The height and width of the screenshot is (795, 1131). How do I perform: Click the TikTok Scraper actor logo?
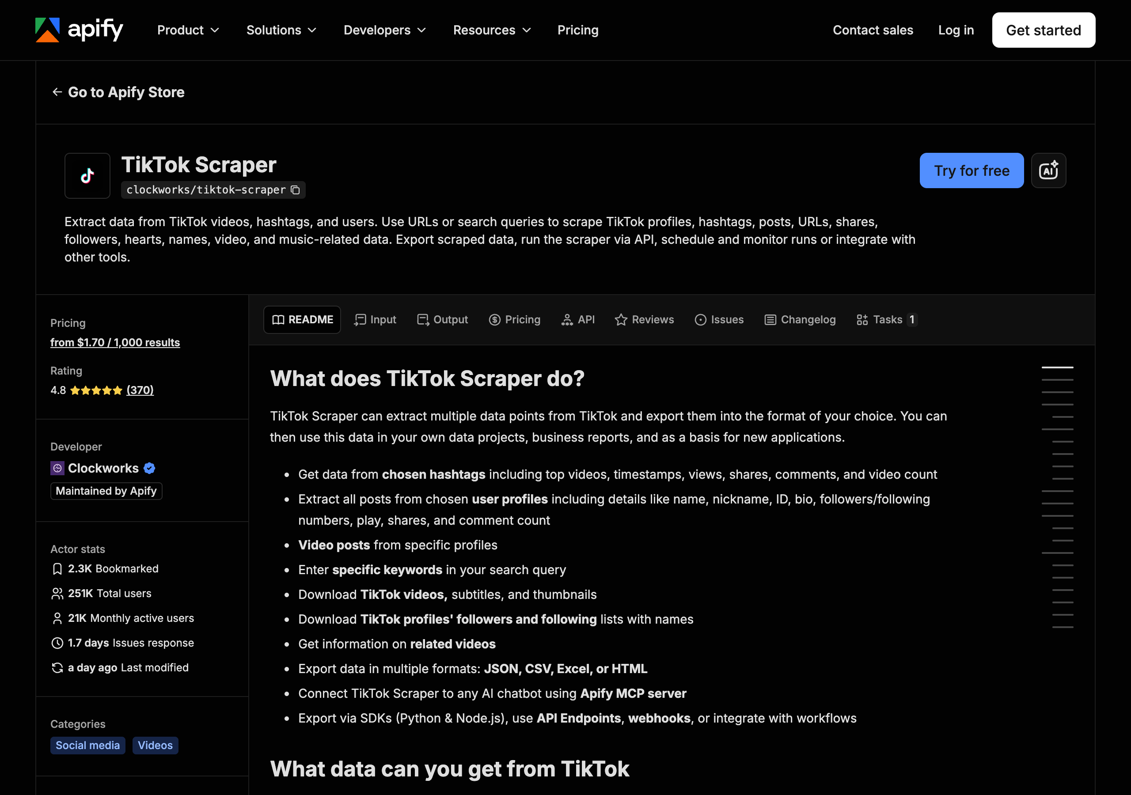click(x=87, y=175)
